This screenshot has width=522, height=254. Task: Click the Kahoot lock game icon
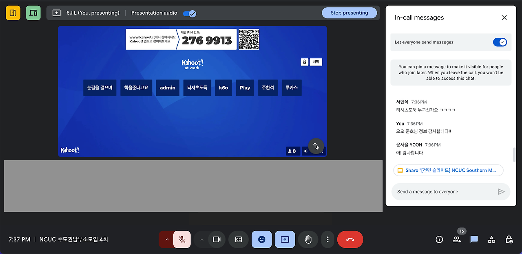click(304, 62)
